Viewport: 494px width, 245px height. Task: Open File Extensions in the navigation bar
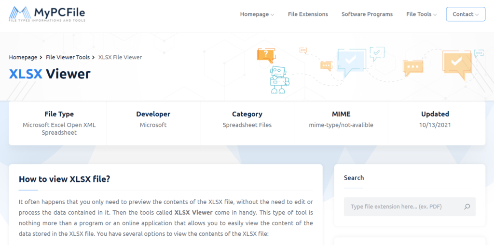pos(308,14)
